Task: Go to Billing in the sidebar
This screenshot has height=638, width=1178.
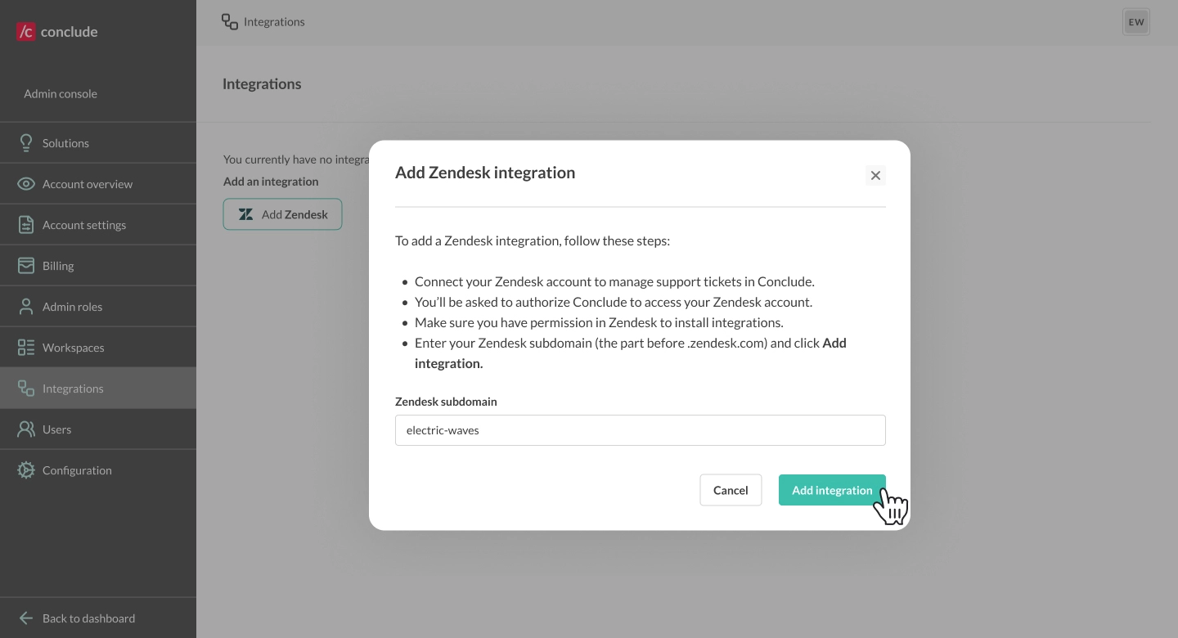Action: [x=58, y=266]
